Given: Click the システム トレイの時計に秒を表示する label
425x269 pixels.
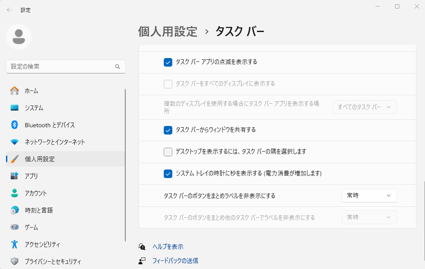Looking at the screenshot, I should [x=248, y=173].
